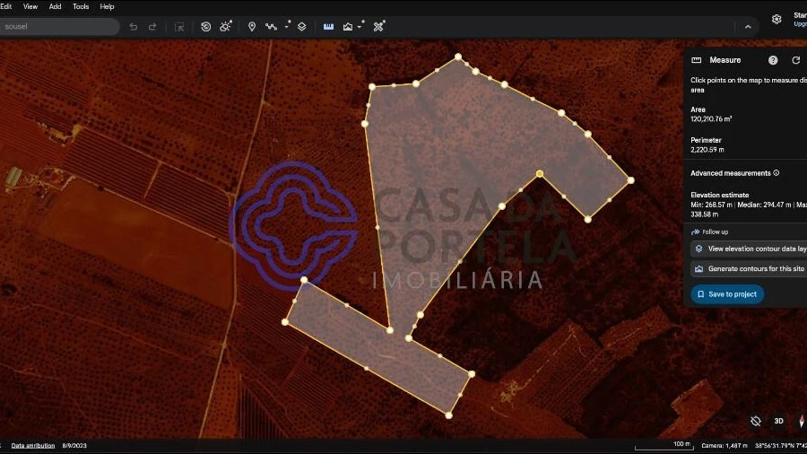807x454 pixels.
Task: Open the View menu
Action: pyautogui.click(x=30, y=6)
